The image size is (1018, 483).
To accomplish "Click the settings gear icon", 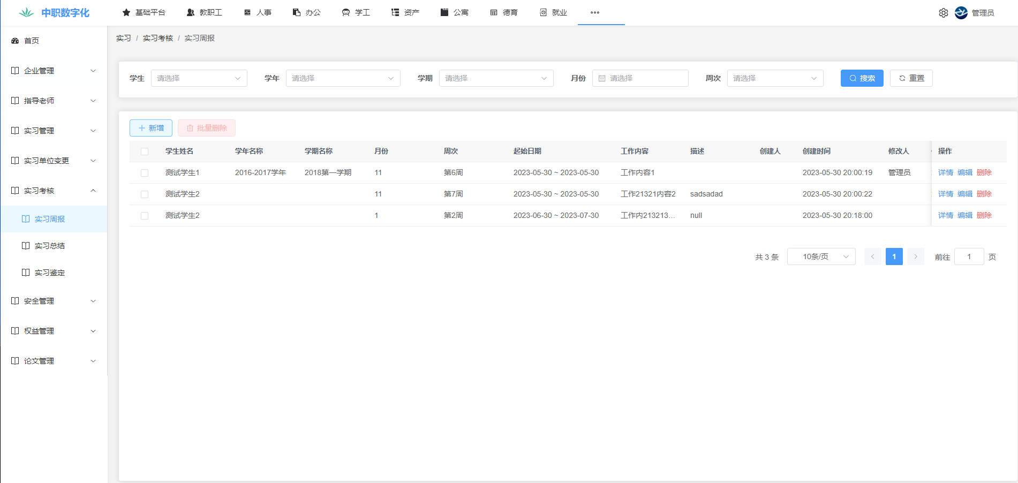I will (943, 13).
